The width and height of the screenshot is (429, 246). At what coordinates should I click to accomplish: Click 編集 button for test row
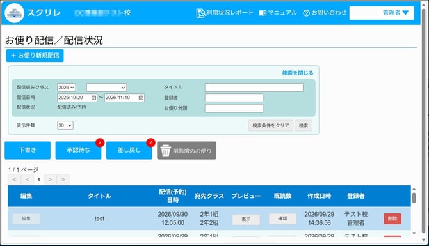[x=26, y=219]
